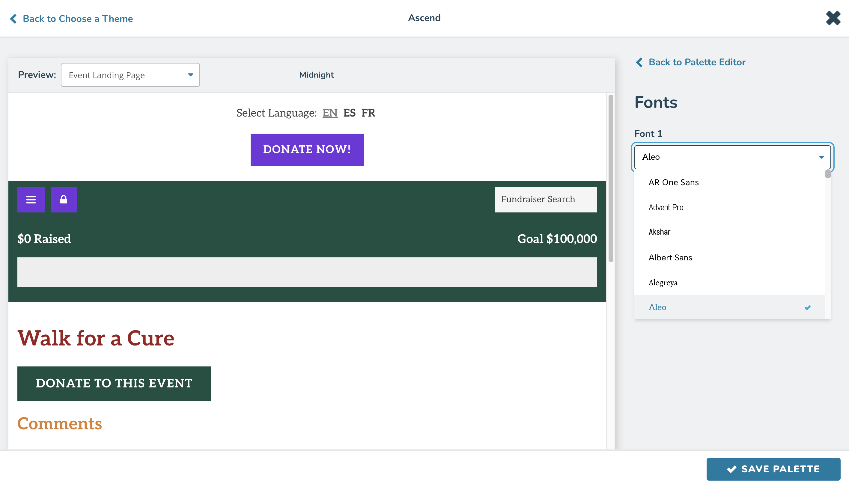Switch language to EN
The width and height of the screenshot is (849, 486).
pos(330,113)
